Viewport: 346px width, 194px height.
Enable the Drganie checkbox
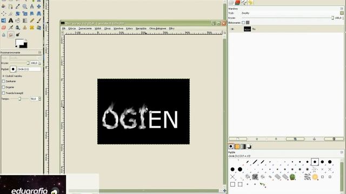pos(3,87)
